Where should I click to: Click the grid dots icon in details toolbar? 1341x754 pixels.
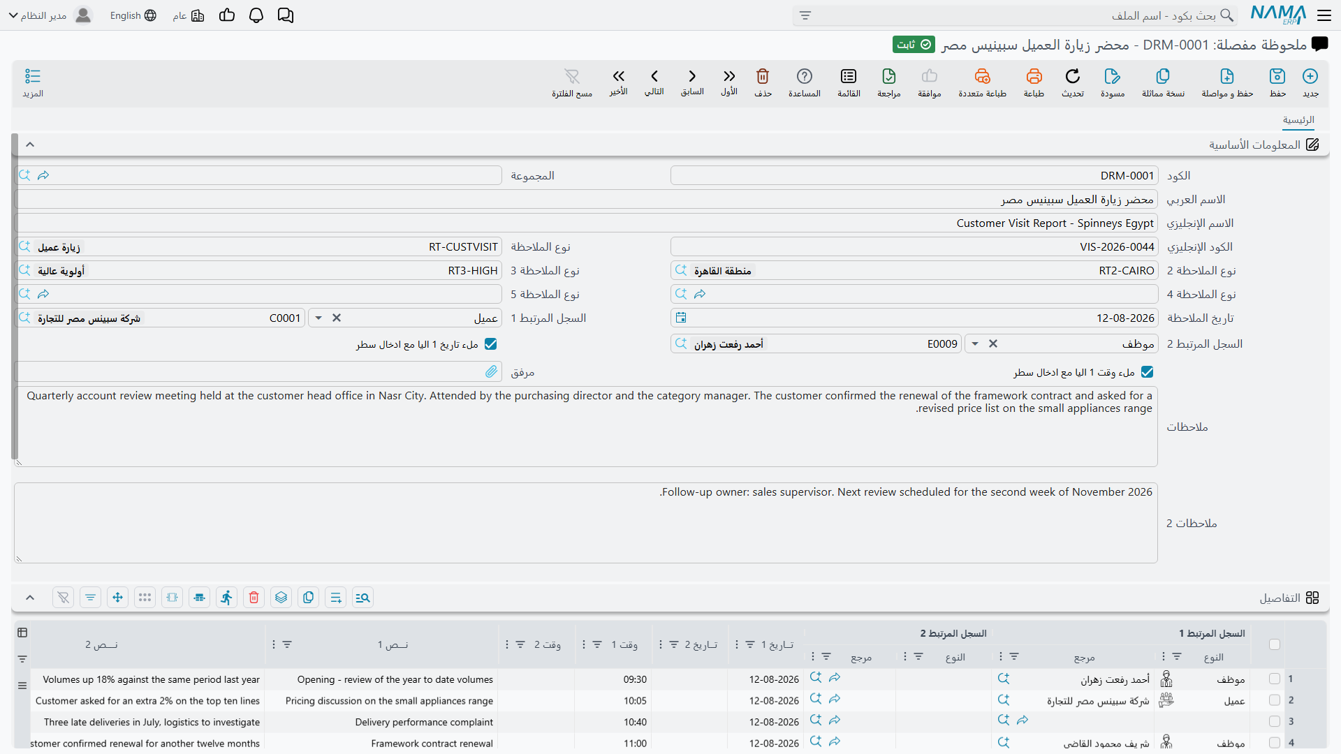coord(145,598)
